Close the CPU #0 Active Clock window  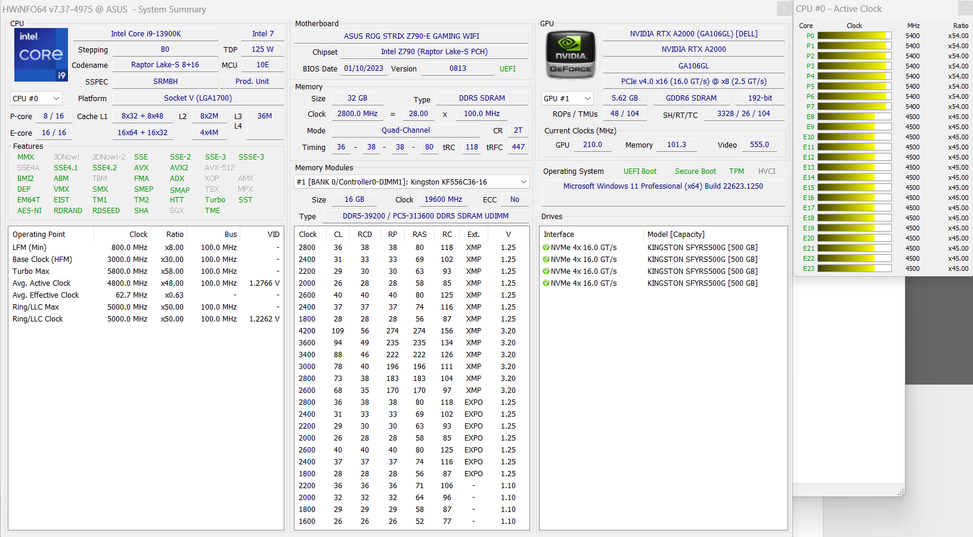(966, 8)
